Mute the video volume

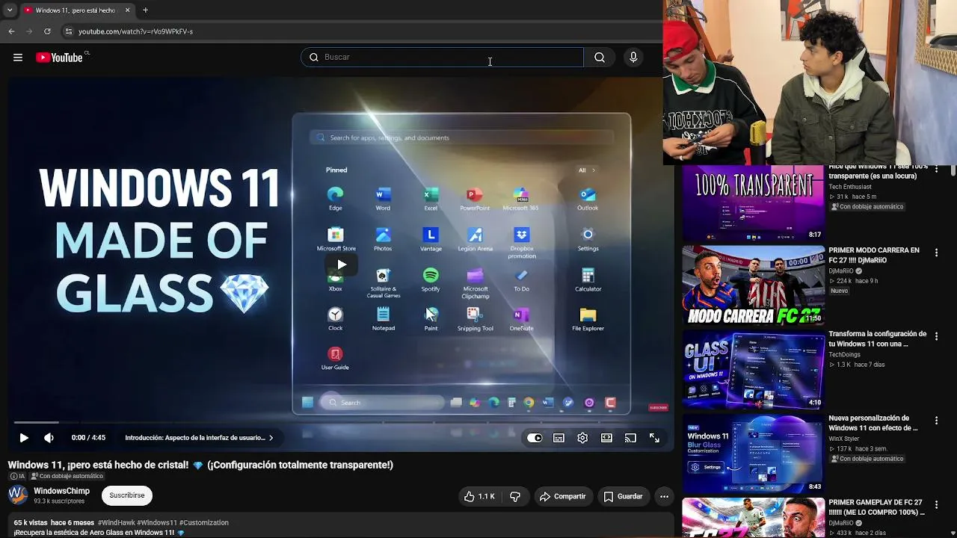coord(49,438)
